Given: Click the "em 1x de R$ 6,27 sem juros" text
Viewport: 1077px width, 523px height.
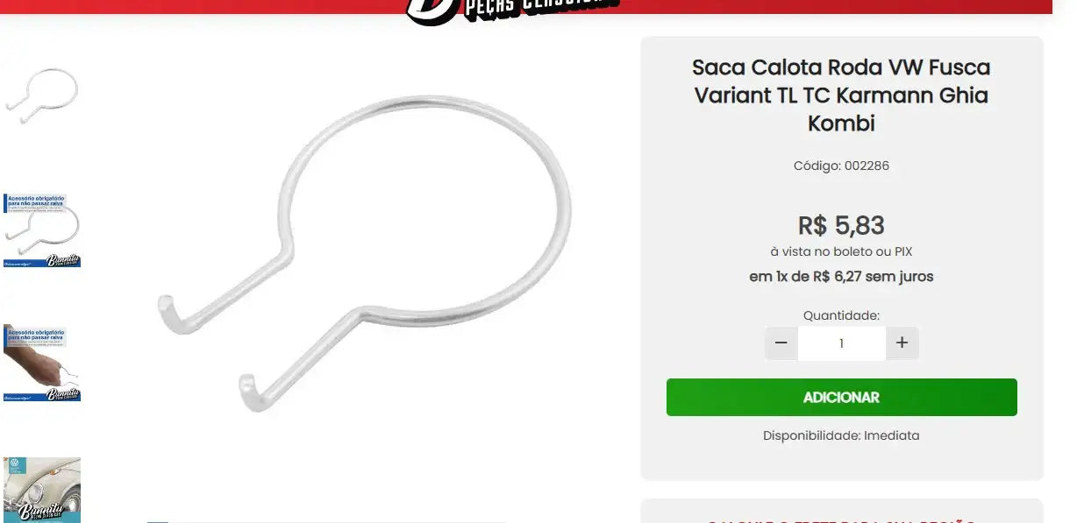Looking at the screenshot, I should click(841, 277).
